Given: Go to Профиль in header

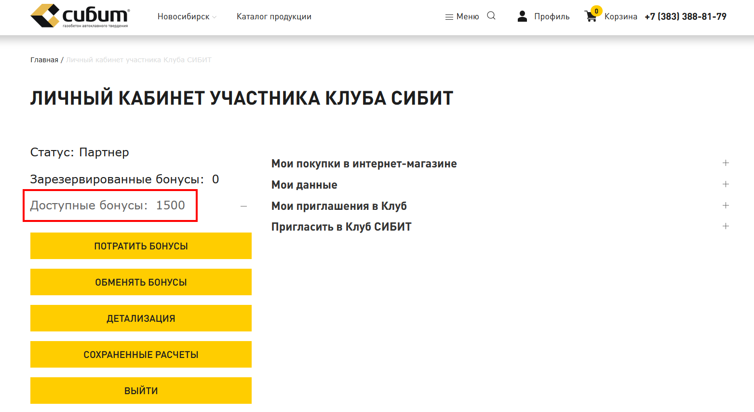Looking at the screenshot, I should [x=552, y=17].
